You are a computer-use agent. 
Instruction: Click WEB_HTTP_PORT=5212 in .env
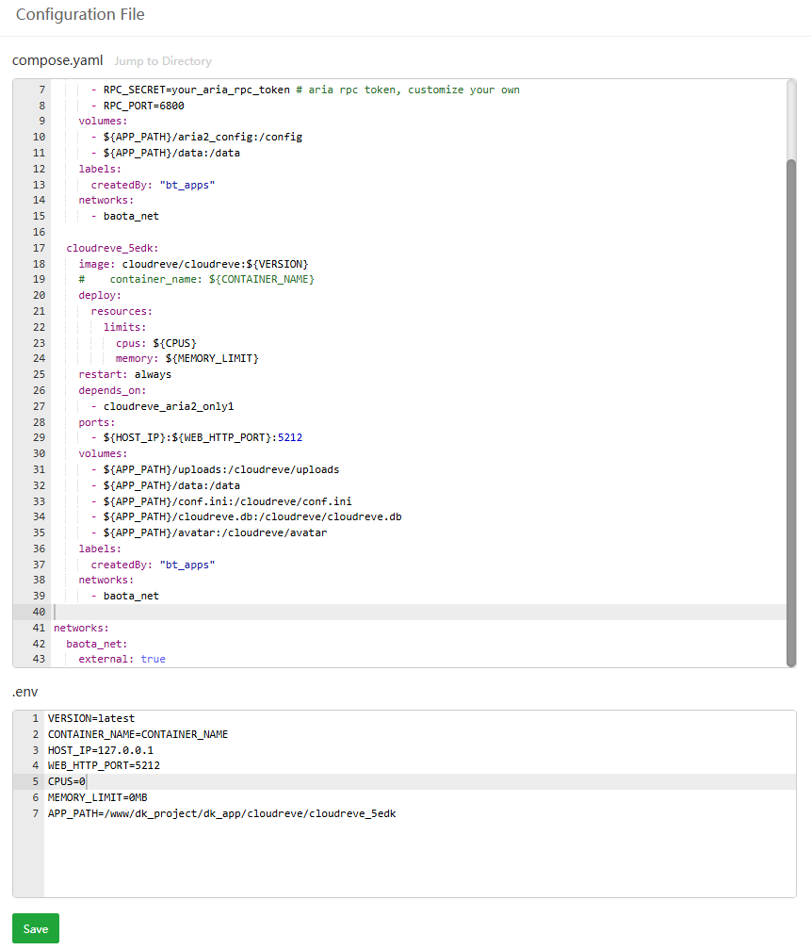[x=105, y=766]
